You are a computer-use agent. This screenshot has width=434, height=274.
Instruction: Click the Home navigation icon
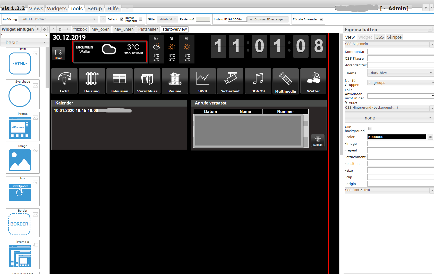coord(58,54)
